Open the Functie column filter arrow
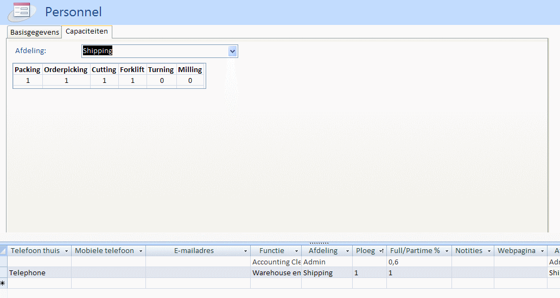 click(x=296, y=251)
